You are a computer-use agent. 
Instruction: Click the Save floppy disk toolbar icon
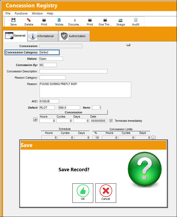coord(13,20)
